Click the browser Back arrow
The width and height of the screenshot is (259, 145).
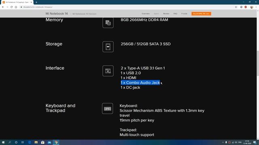(x=3, y=7)
